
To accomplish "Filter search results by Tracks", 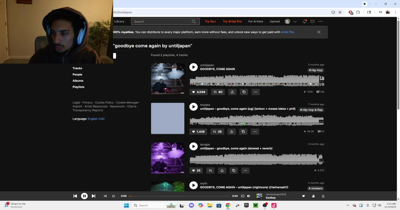I will point(77,68).
